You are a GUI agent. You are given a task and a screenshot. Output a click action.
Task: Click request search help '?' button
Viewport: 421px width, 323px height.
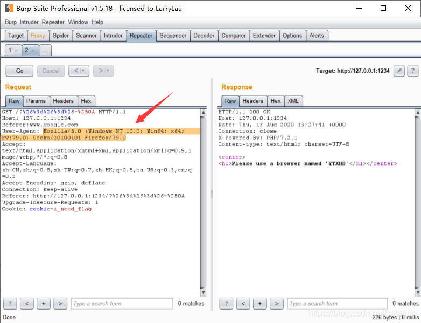point(10,304)
